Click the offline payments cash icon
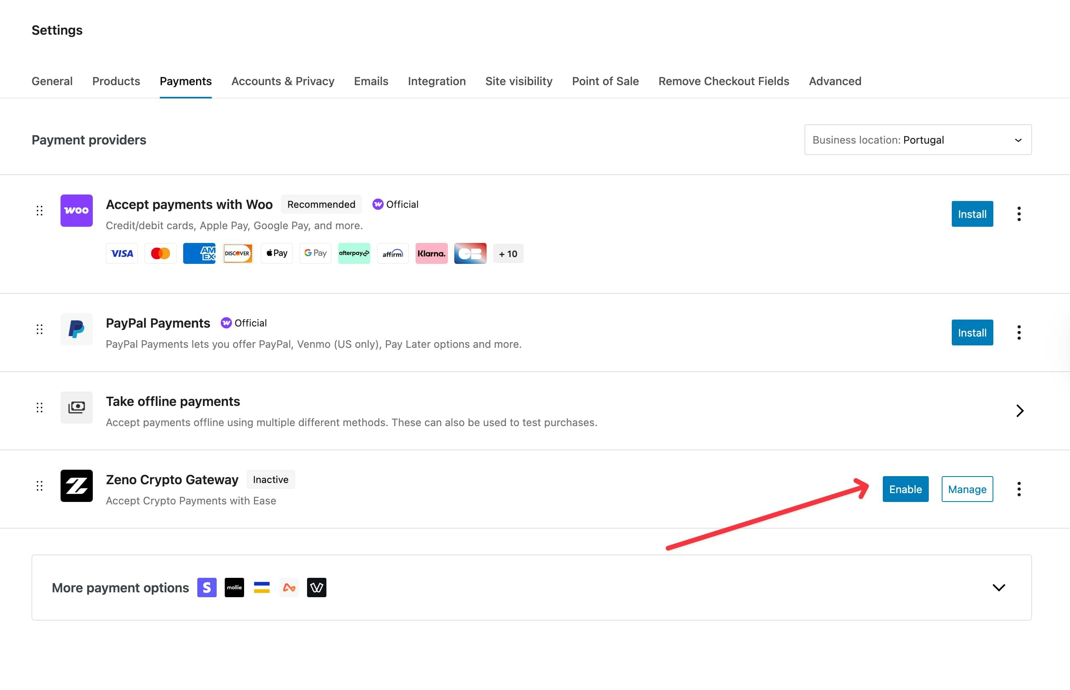The image size is (1070, 690). point(76,407)
